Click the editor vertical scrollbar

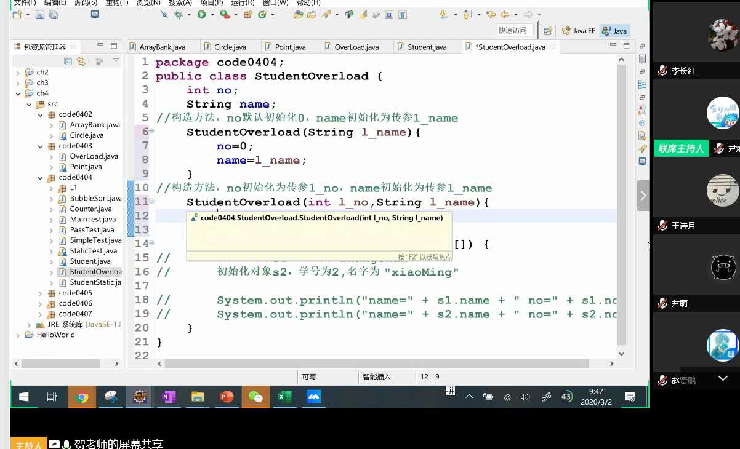pyautogui.click(x=621, y=185)
